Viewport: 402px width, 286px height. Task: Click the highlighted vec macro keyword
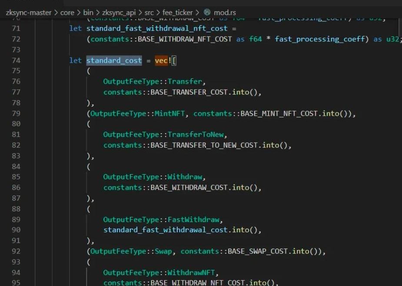click(161, 61)
